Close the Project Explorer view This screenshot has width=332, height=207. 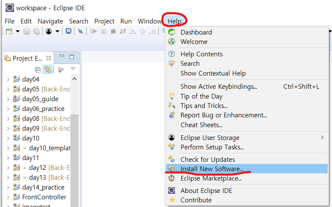click(49, 58)
